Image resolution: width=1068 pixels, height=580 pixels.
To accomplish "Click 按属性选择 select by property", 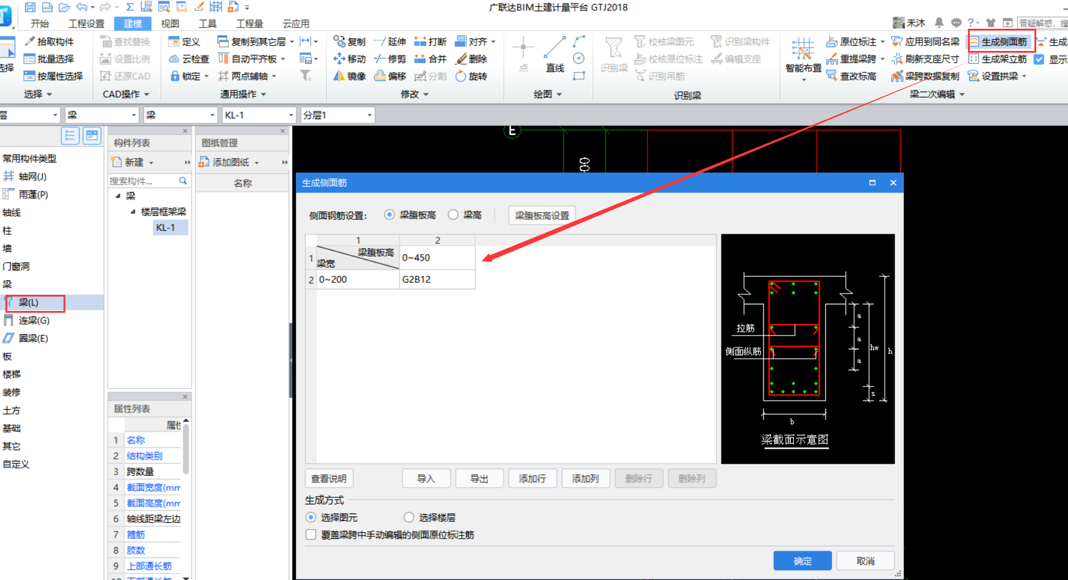I will coord(53,76).
